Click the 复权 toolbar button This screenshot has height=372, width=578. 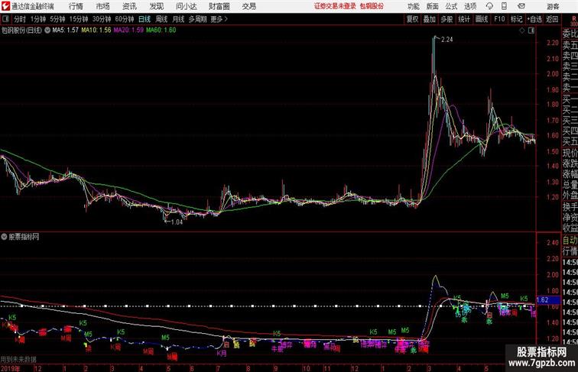[x=412, y=19]
